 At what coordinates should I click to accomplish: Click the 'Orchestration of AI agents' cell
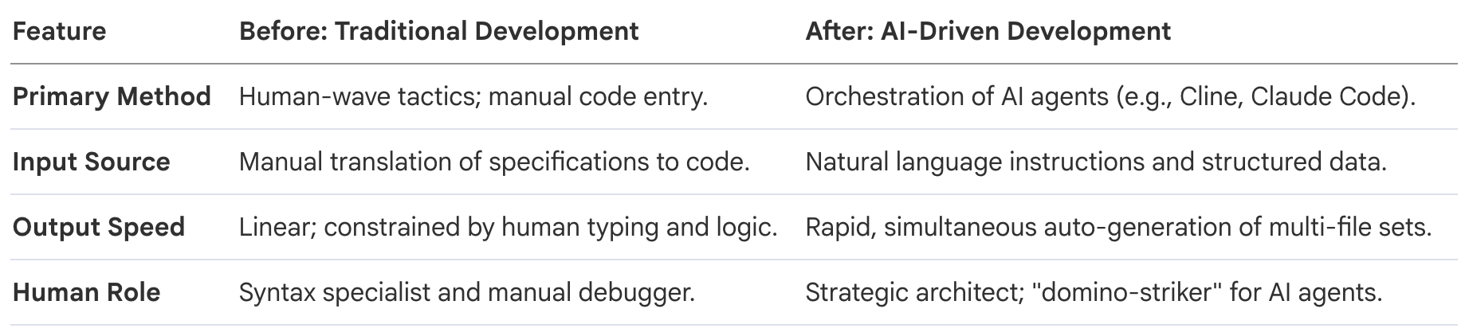pos(1110,97)
